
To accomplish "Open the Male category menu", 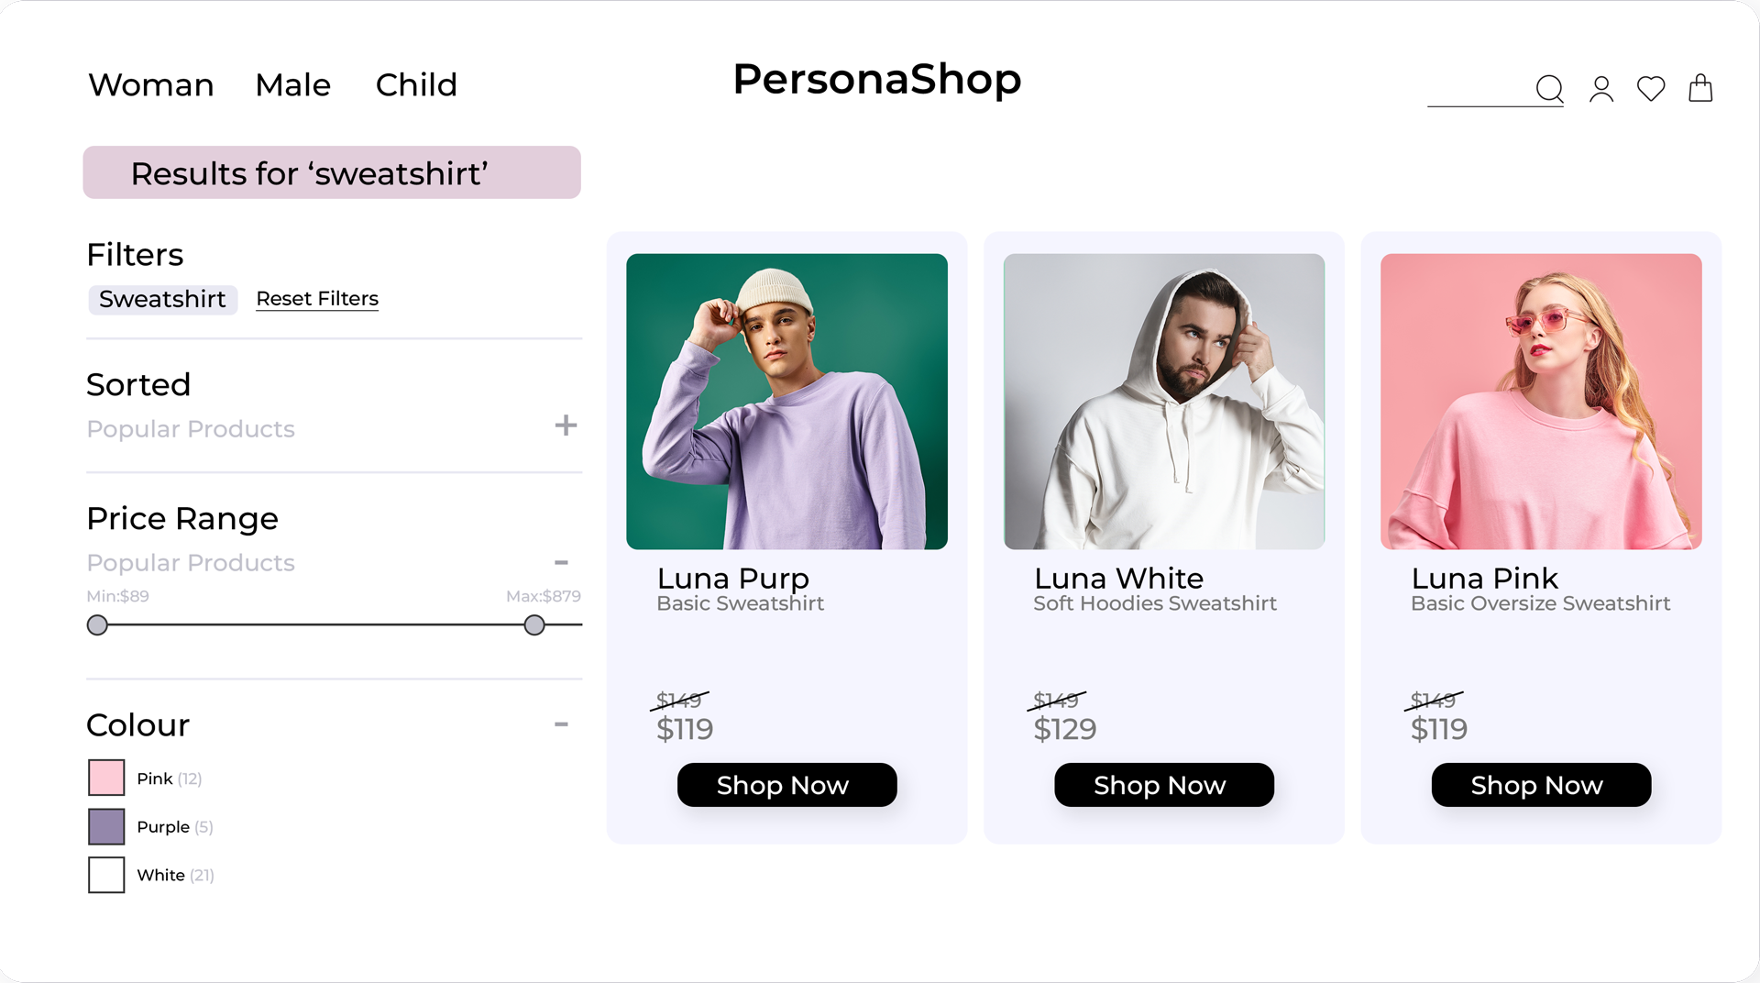I will point(292,85).
